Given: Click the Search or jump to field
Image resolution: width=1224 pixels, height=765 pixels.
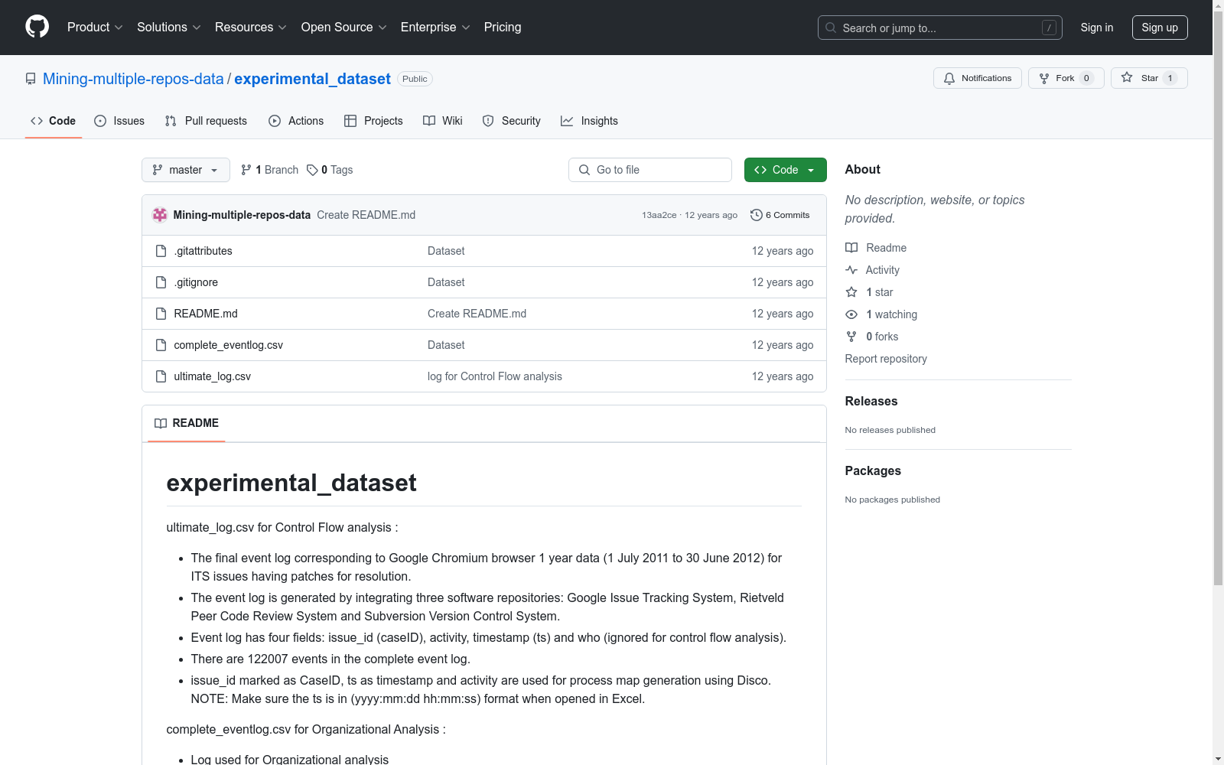Looking at the screenshot, I should coord(940,28).
